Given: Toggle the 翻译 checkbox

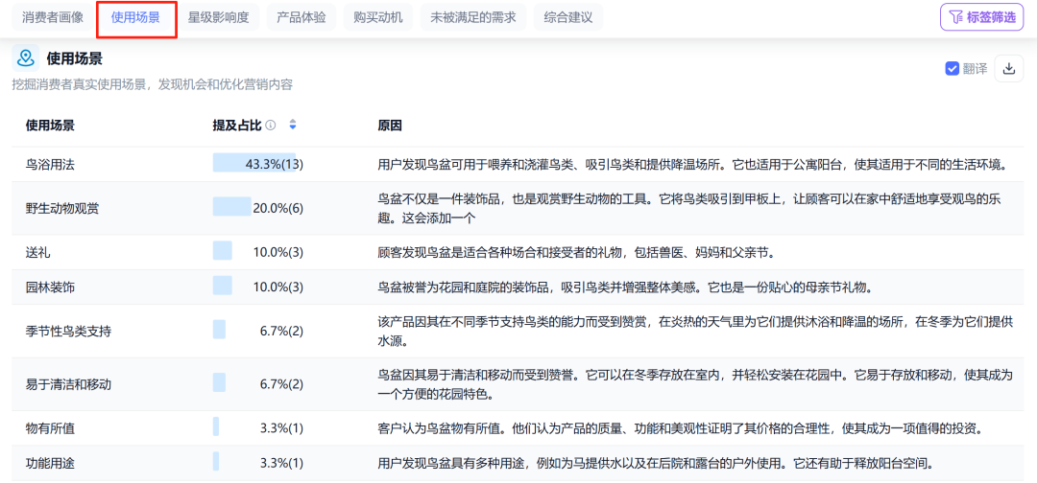Looking at the screenshot, I should (953, 69).
